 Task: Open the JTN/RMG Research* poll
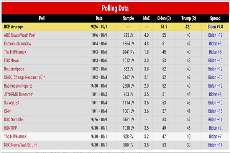19,94
